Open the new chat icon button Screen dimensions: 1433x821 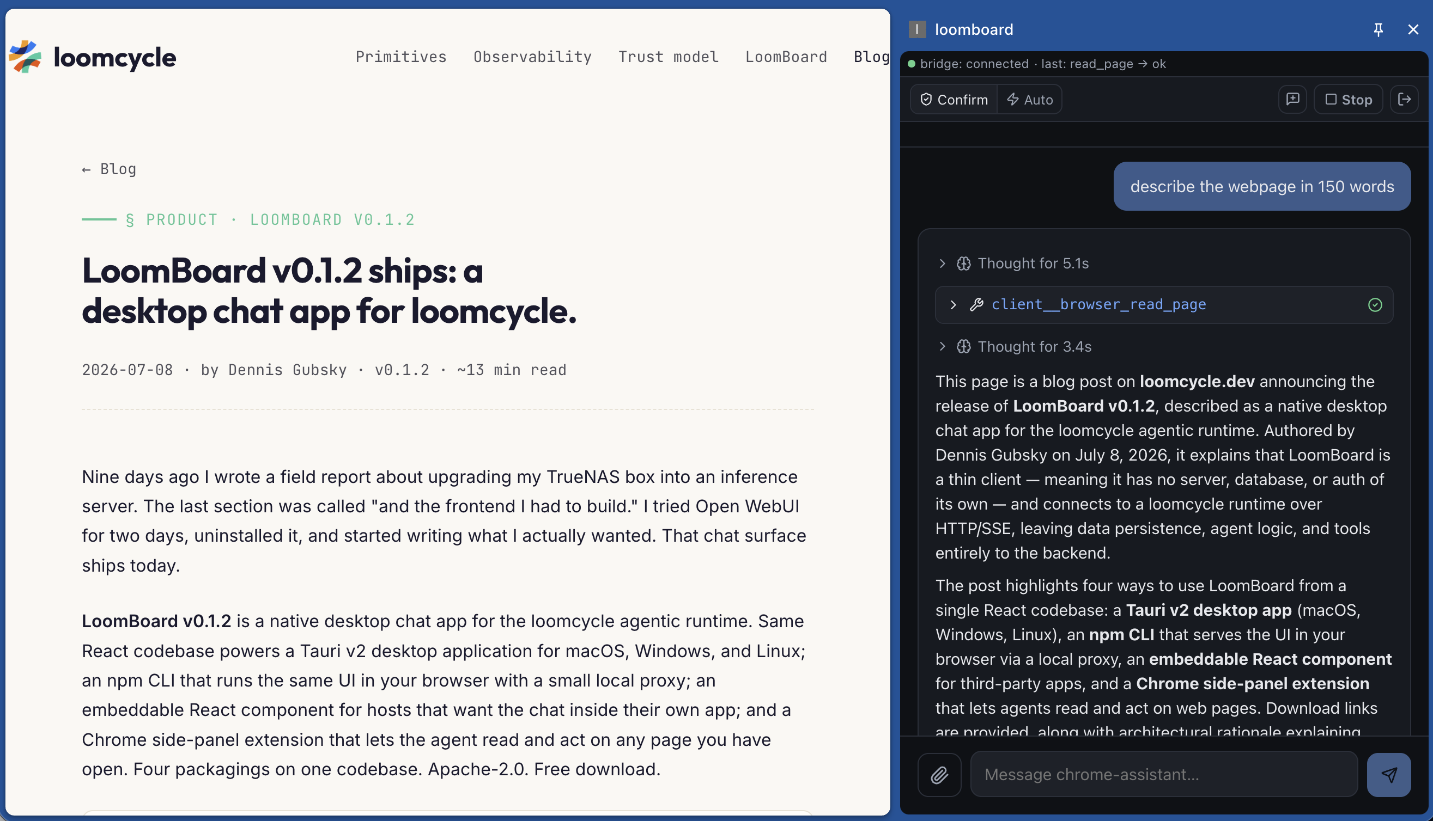click(1292, 99)
